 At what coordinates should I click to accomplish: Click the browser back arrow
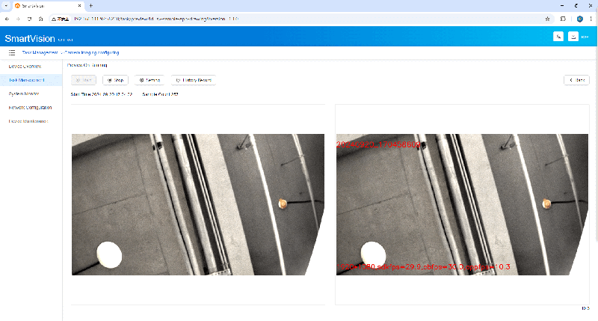(x=7, y=19)
